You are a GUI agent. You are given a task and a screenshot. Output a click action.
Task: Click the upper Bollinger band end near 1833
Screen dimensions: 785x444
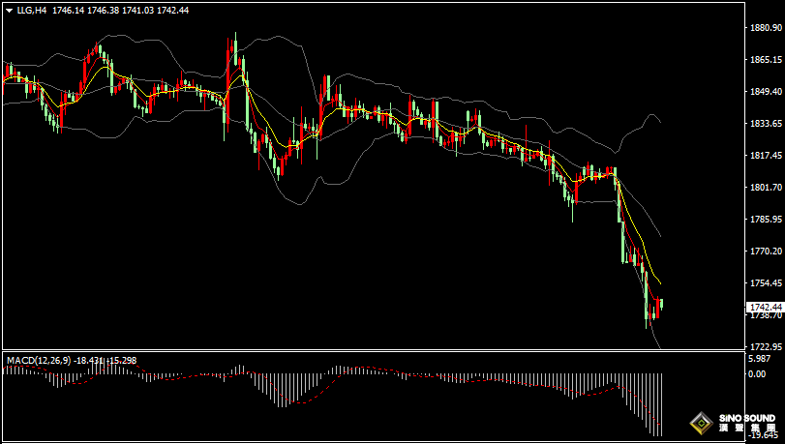(659, 122)
